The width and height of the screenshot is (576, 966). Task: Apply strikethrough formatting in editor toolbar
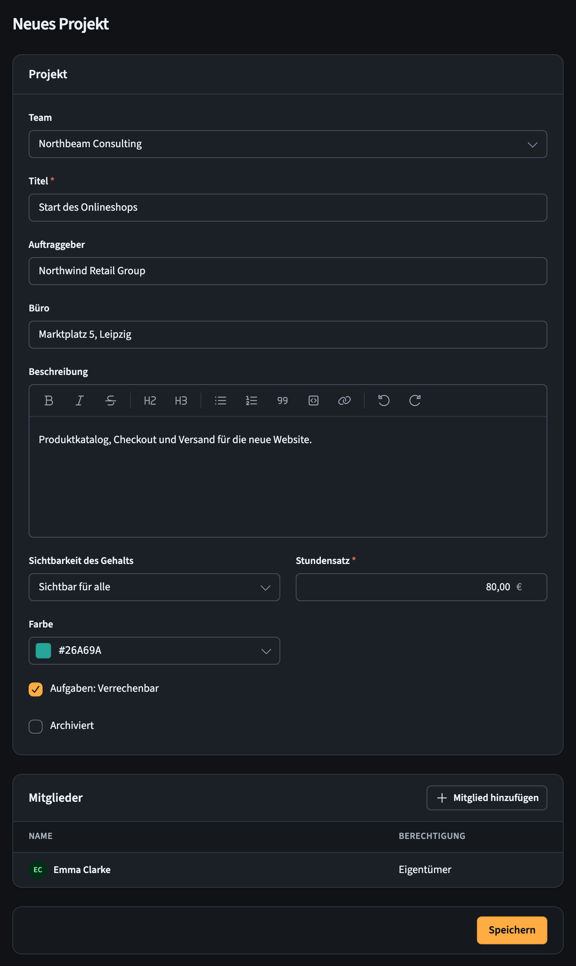tap(111, 400)
